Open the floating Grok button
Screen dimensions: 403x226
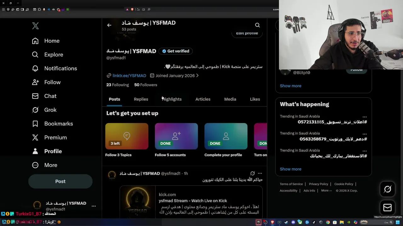[388, 189]
